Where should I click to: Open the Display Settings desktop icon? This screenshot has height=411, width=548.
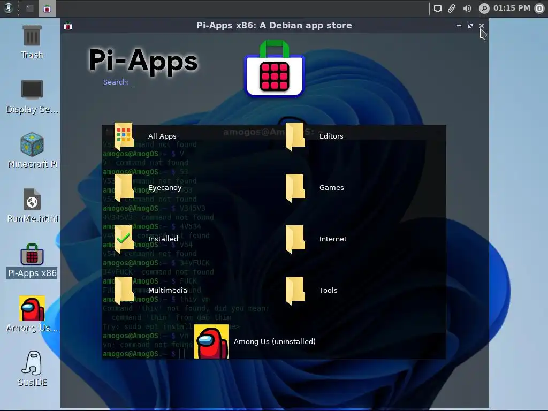(32, 97)
